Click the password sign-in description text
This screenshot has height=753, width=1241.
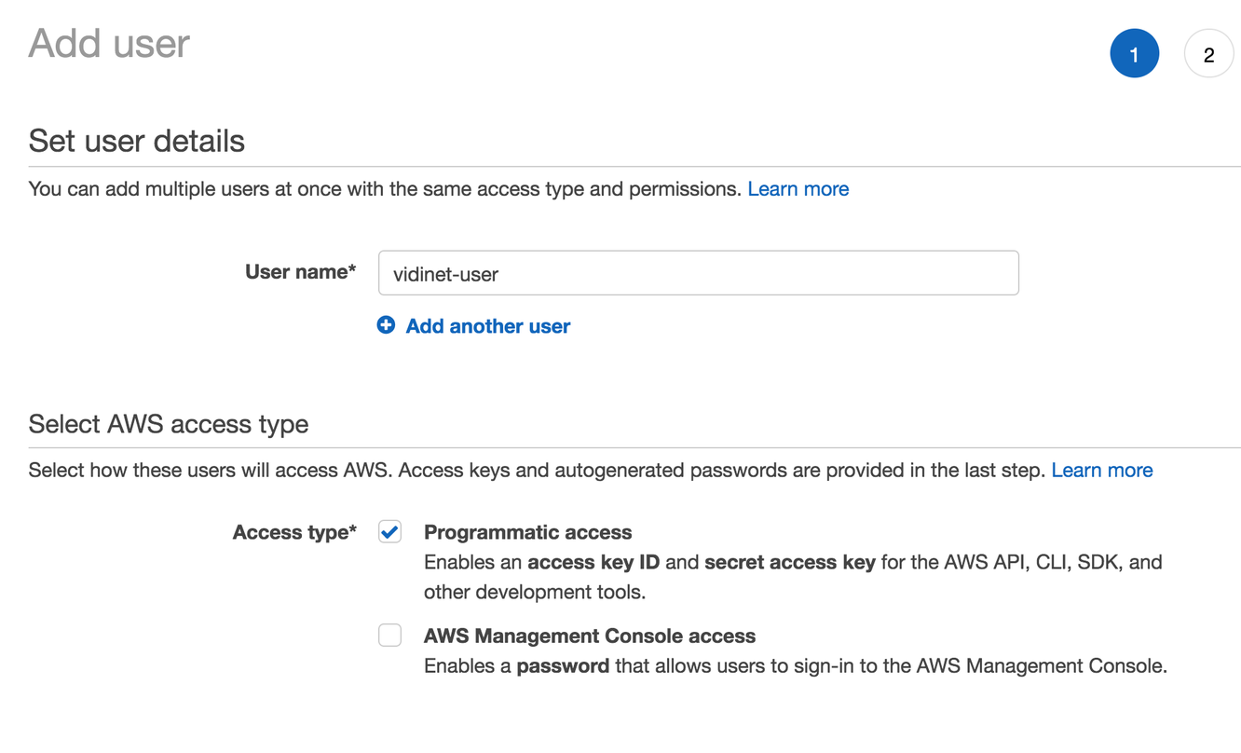click(795, 666)
